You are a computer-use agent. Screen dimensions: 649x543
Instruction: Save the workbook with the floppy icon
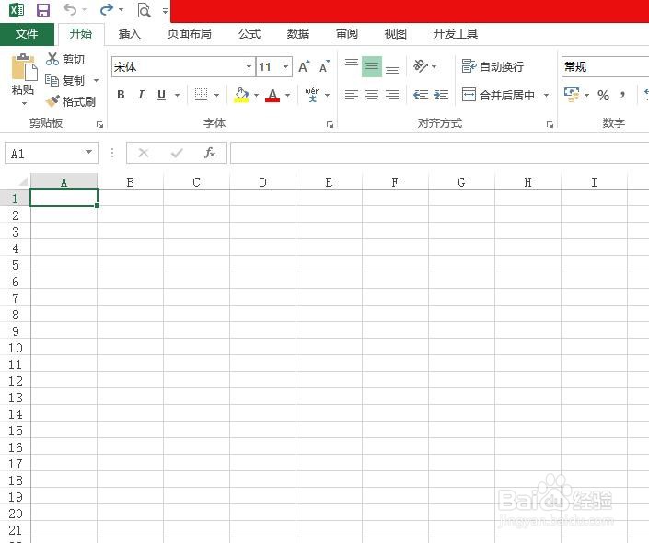coord(43,9)
